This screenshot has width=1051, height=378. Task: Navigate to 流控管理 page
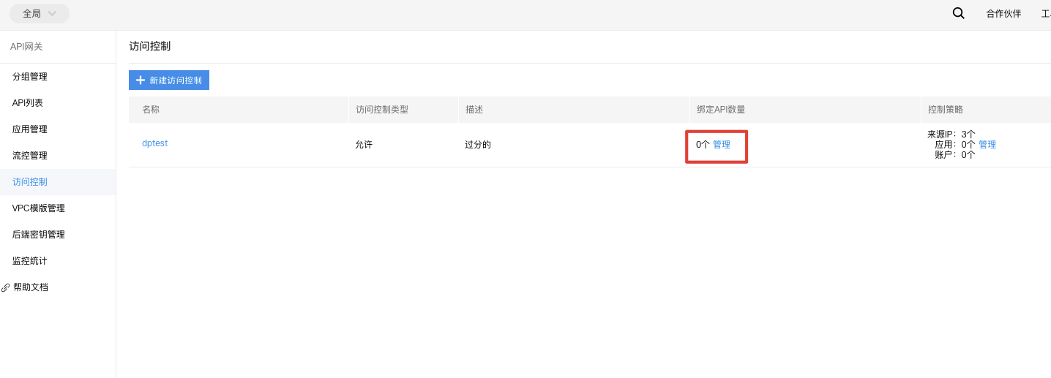(30, 156)
